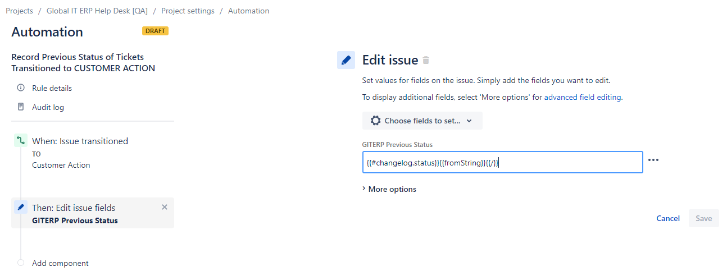Open the Audit log
727x276 pixels.
tap(48, 107)
